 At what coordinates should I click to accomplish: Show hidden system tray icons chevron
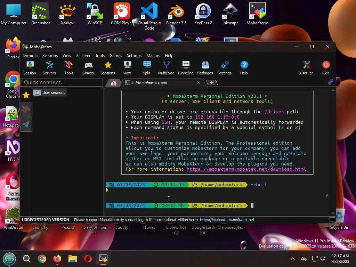[293, 259]
